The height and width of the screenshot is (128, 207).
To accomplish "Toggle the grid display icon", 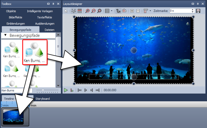I will (107, 11).
